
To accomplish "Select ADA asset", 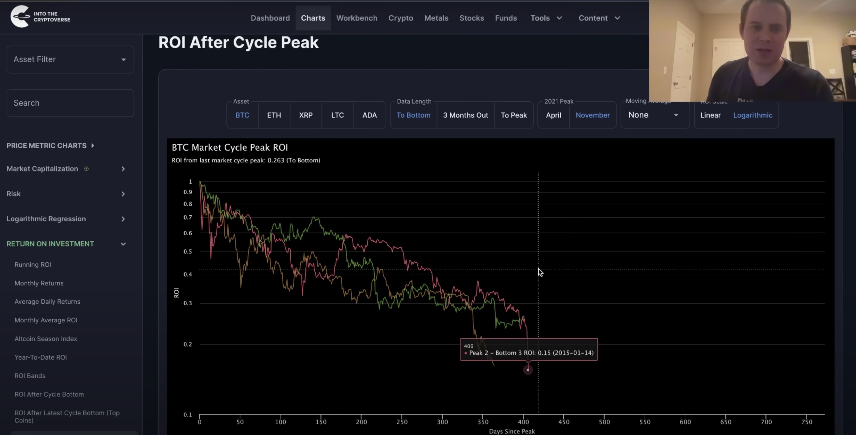I will point(369,115).
